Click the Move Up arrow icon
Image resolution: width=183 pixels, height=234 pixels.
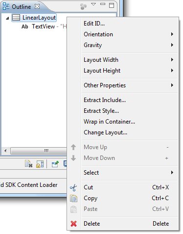(x=73, y=147)
